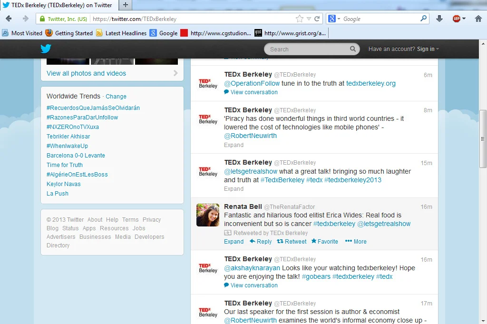The width and height of the screenshot is (487, 324).
Task: Click the chevron next to View all photos
Action: (176, 73)
